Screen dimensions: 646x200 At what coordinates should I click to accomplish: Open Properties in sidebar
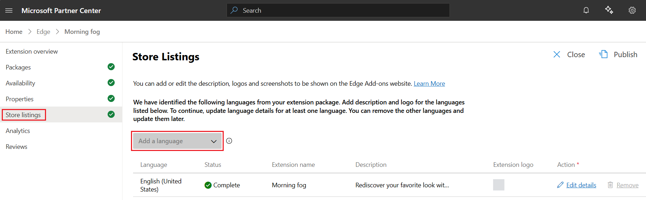[19, 99]
